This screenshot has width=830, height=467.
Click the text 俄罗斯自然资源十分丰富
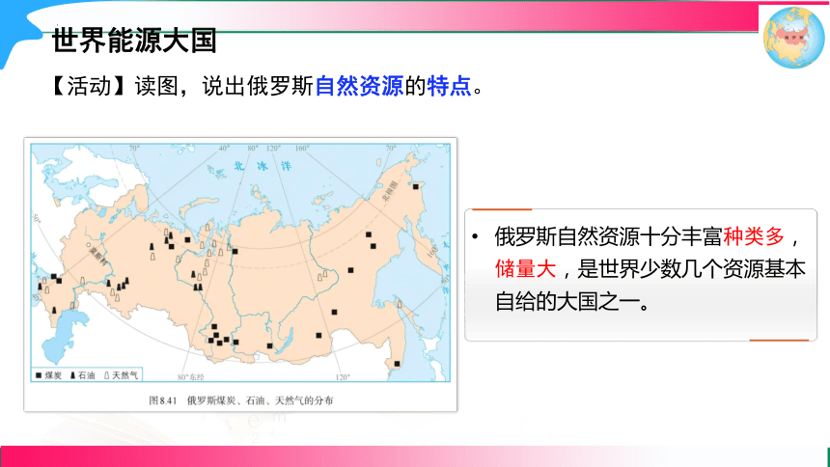[x=609, y=236]
